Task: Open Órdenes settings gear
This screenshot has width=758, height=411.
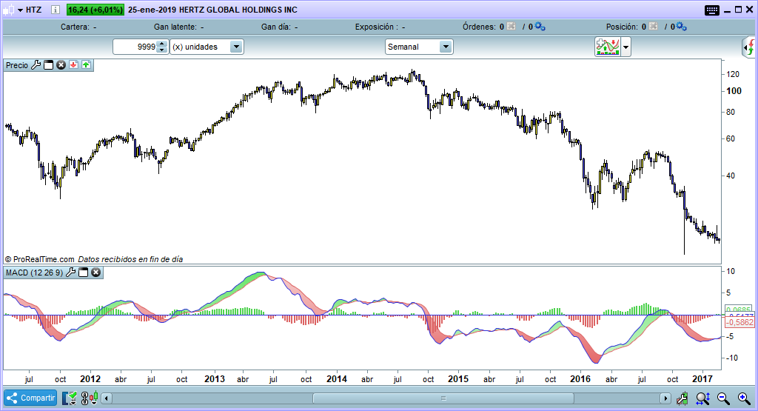Action: point(540,27)
